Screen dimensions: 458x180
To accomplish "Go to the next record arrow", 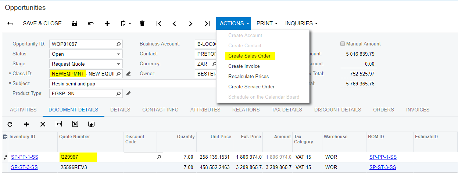I will click(x=190, y=23).
